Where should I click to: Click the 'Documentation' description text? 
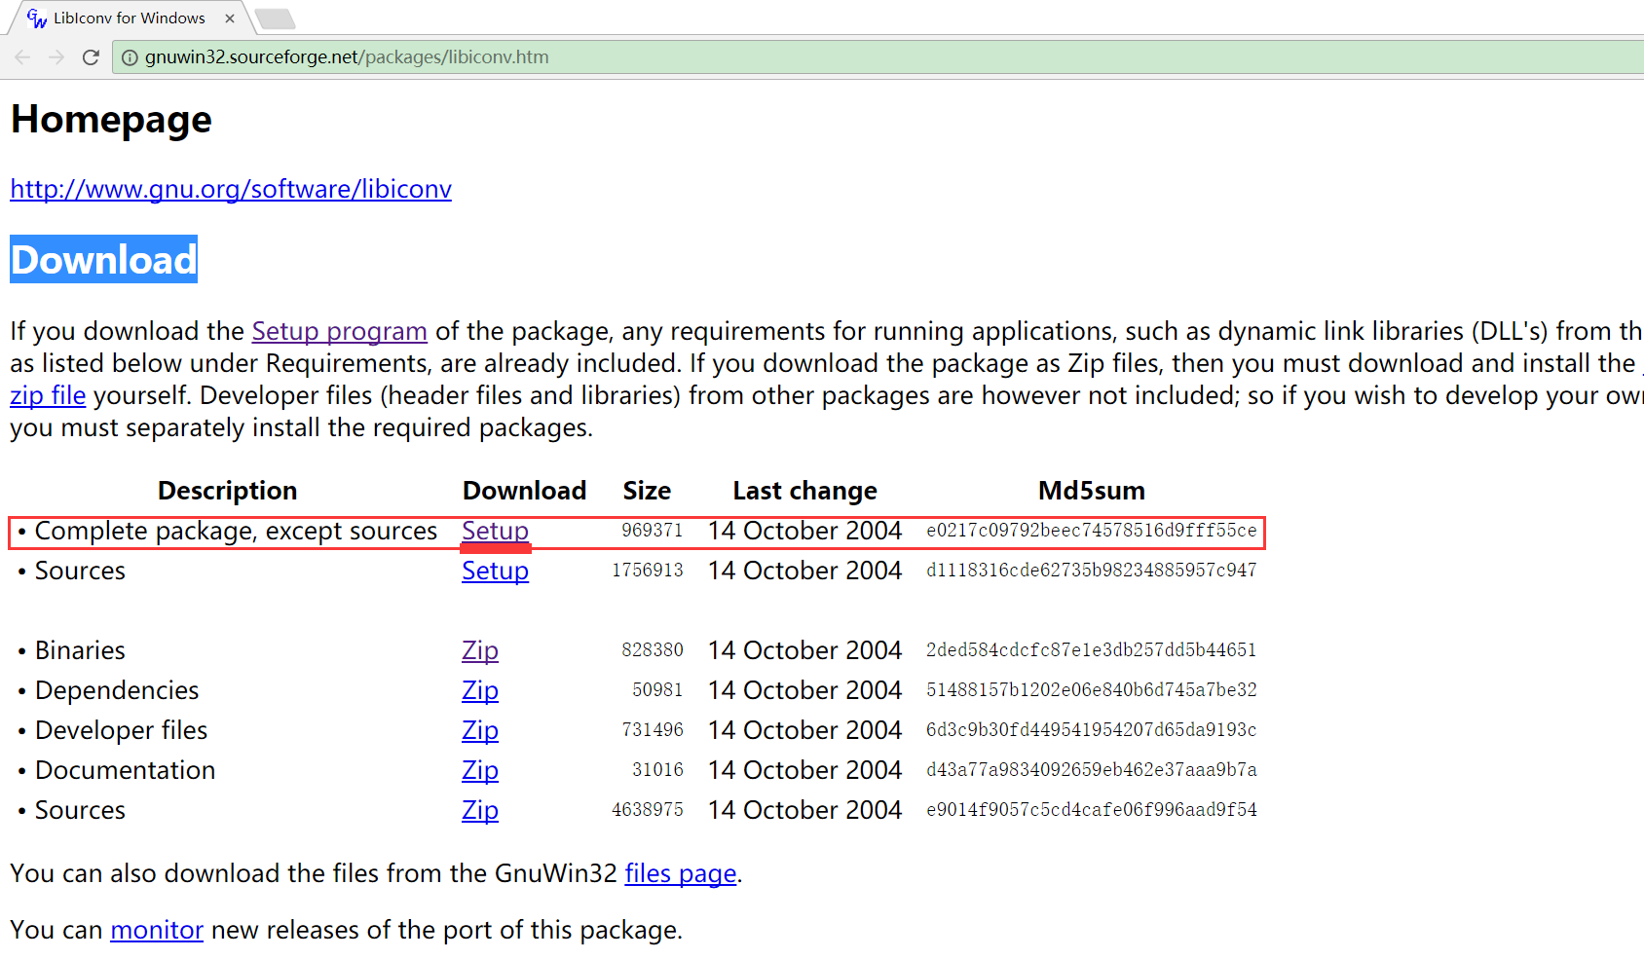point(126,770)
